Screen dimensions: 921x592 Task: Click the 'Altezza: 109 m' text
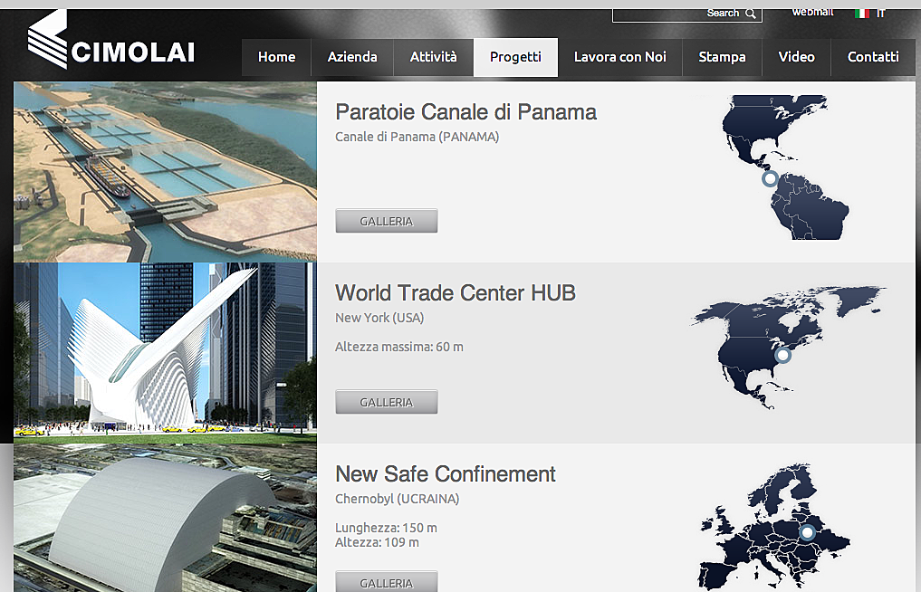(x=377, y=542)
